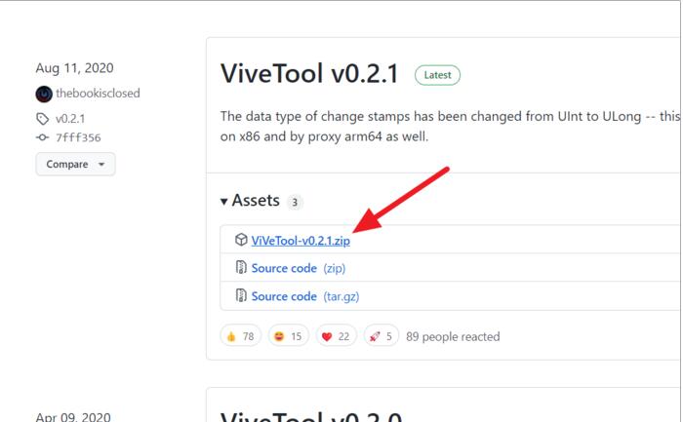The width and height of the screenshot is (683, 422).
Task: Open the ViveTool v0.2.1 release title
Action: click(309, 73)
